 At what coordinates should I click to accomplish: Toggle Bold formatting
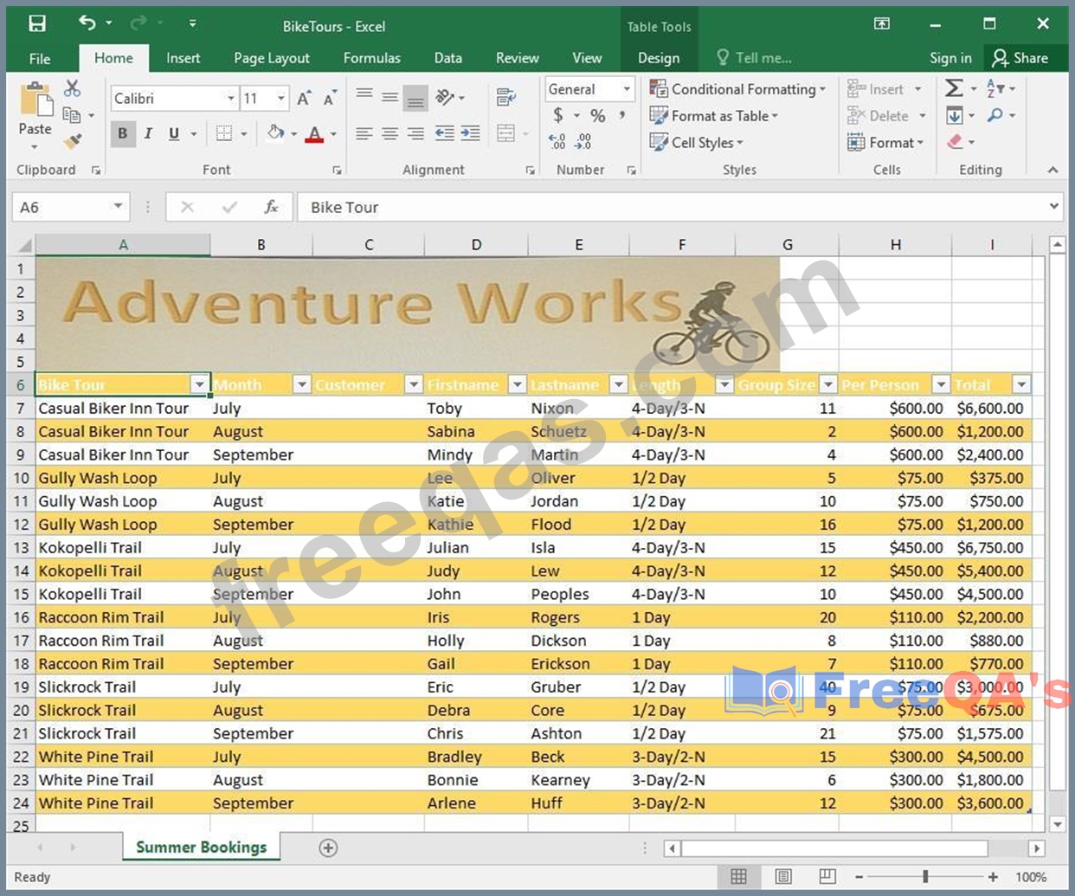tap(123, 133)
